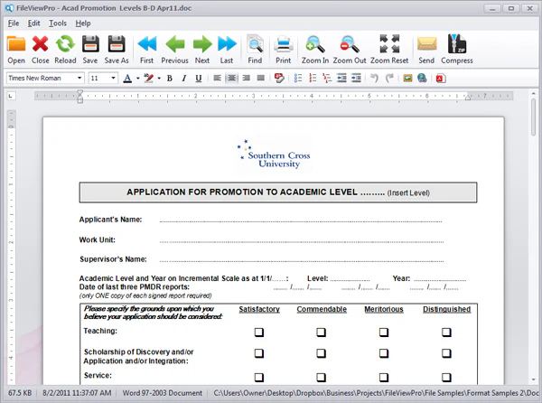Screen dimensions: 542x403
Task: Open the Find magnifier tool
Action: tap(255, 44)
